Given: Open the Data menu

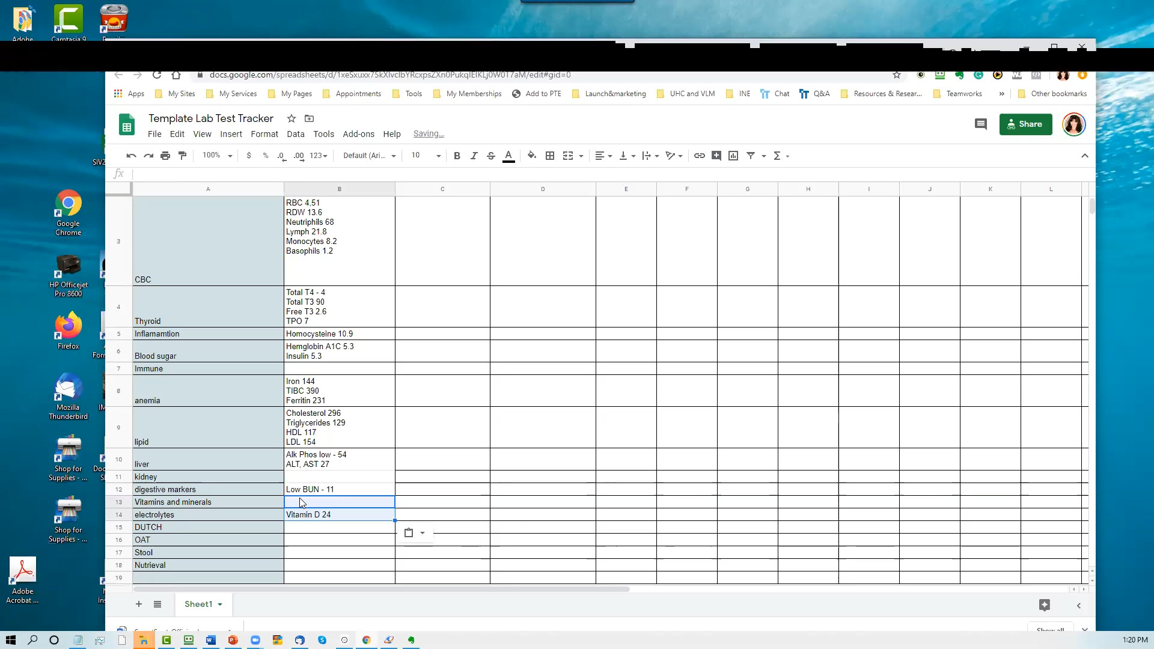Looking at the screenshot, I should (x=295, y=134).
